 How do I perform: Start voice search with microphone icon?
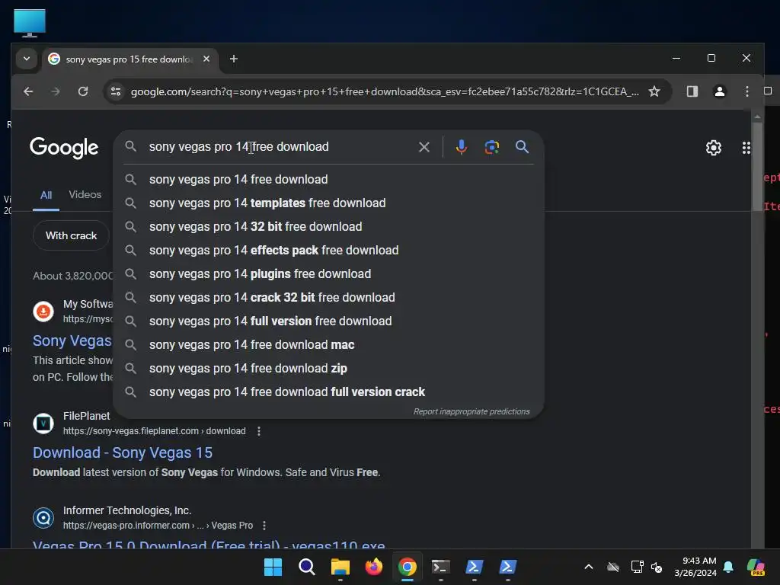click(461, 147)
